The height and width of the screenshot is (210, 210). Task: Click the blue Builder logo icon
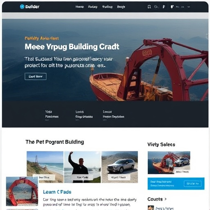22,7
